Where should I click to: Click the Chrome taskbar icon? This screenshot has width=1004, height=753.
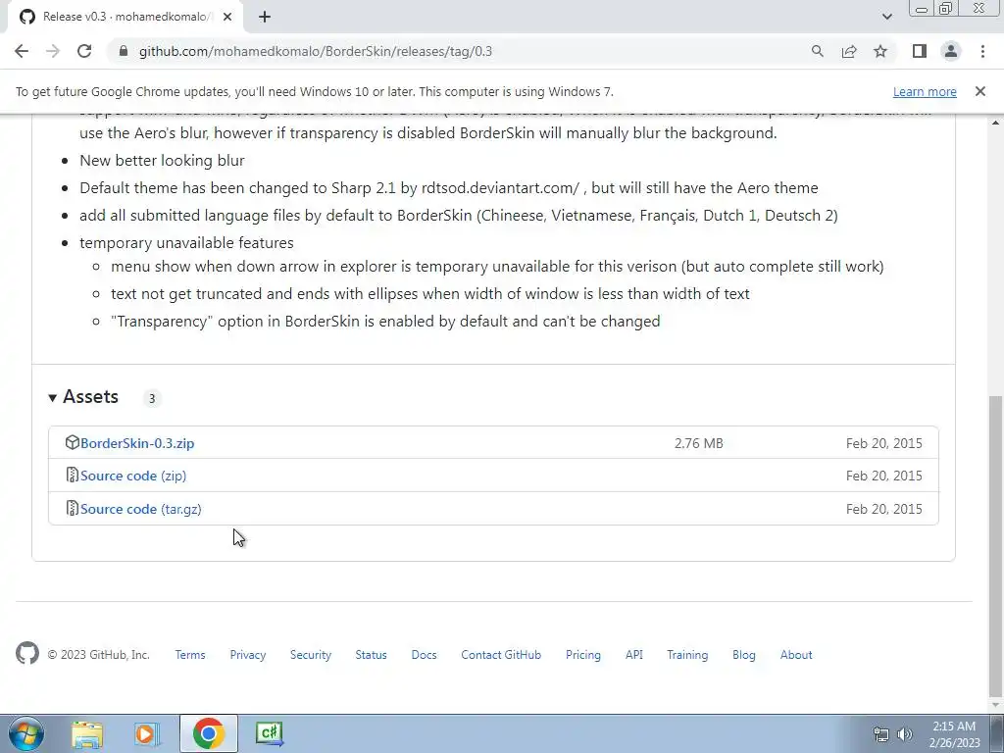208,733
